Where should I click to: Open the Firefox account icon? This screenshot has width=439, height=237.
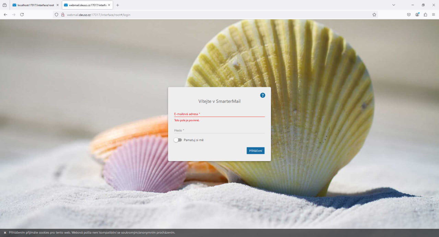click(x=417, y=15)
